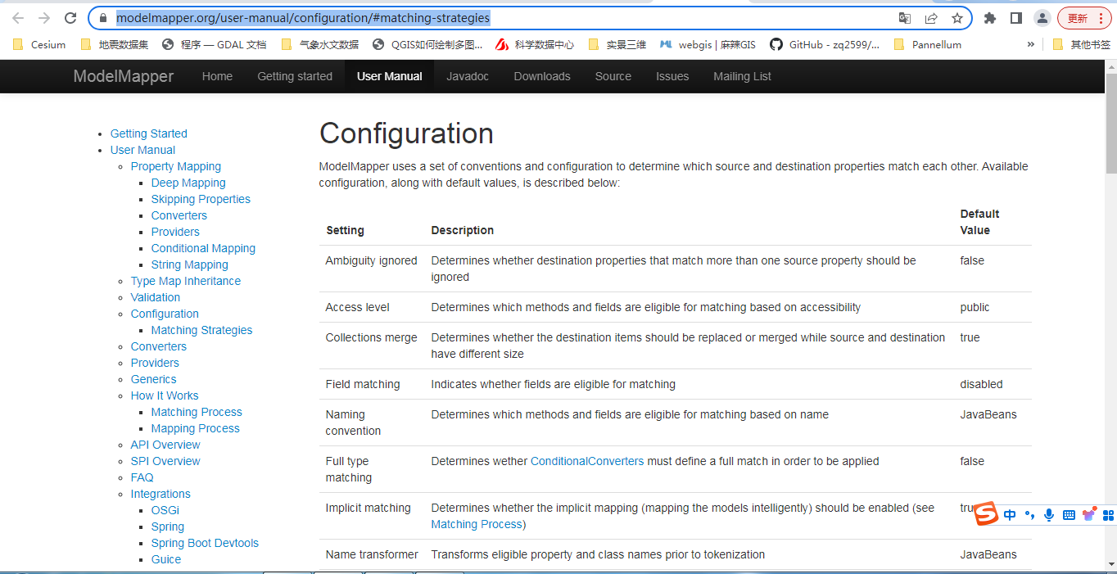
Task: Click the GitHub zq2599 bookmark
Action: 825,44
